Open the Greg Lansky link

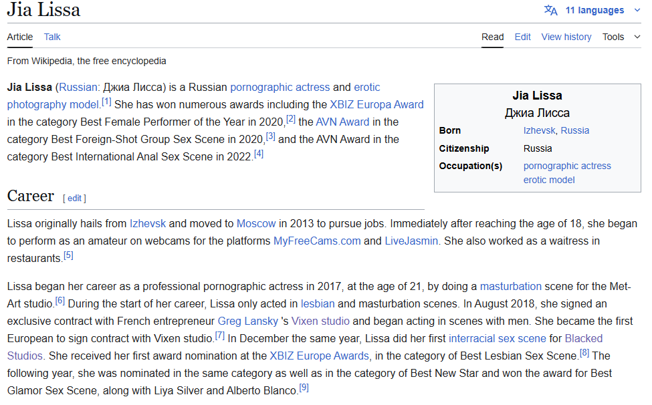(x=248, y=321)
